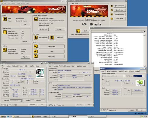
Task: Start the Benchmark run
Action: pos(52,46)
